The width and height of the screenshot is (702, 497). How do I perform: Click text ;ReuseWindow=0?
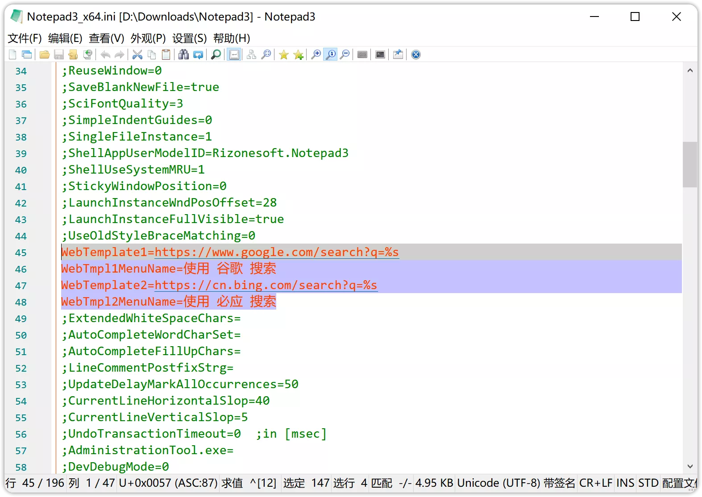(112, 70)
